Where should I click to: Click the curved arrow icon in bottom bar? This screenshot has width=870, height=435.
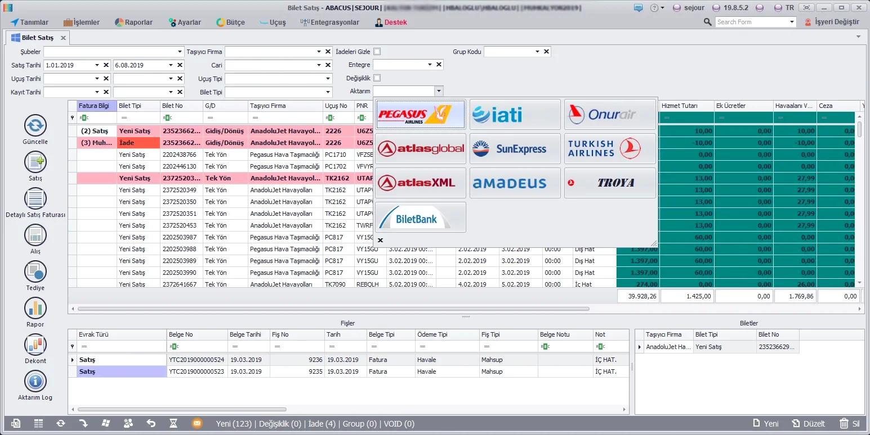[x=83, y=423]
